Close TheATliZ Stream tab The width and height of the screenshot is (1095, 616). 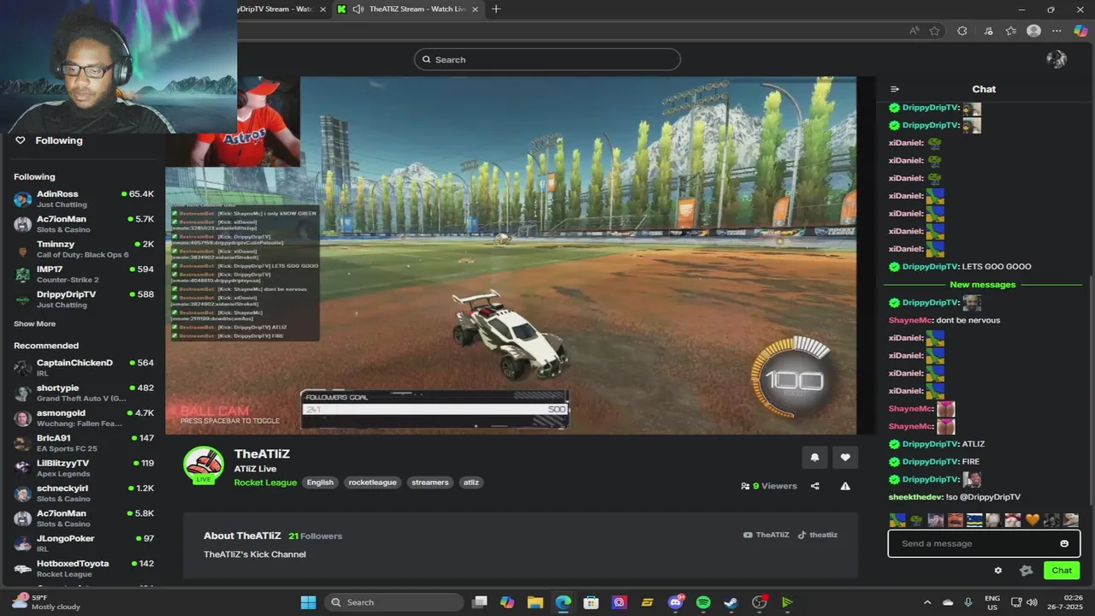[475, 9]
